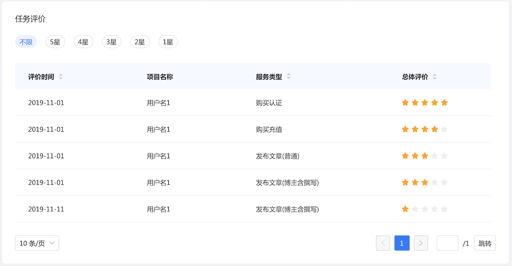Go to next page arrow
The image size is (512, 266).
pyautogui.click(x=421, y=243)
